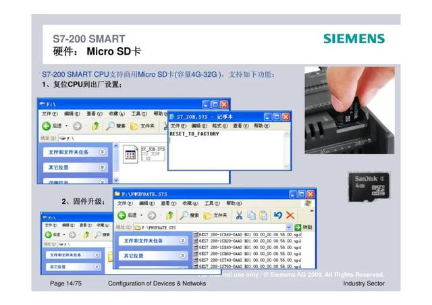
Task: Expand the address bar dropdown in the FWUPDATE.S7S window
Action: tap(288, 227)
